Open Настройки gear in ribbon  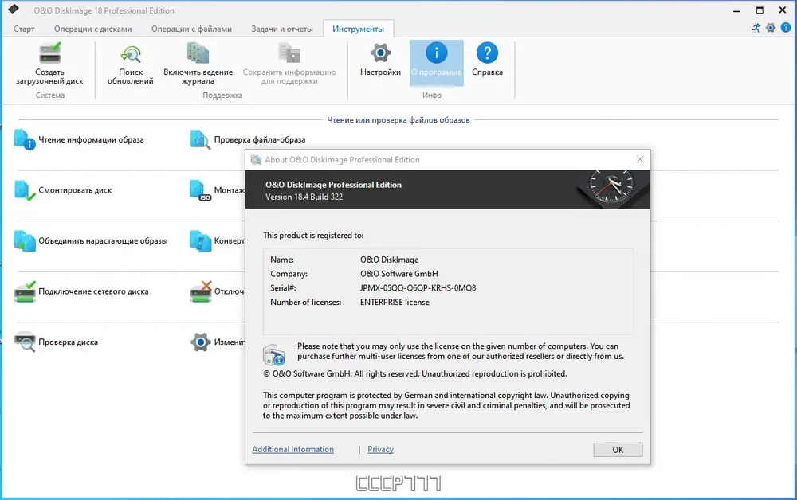(380, 60)
